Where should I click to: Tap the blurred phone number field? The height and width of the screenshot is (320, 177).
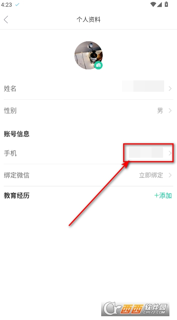coord(146,153)
